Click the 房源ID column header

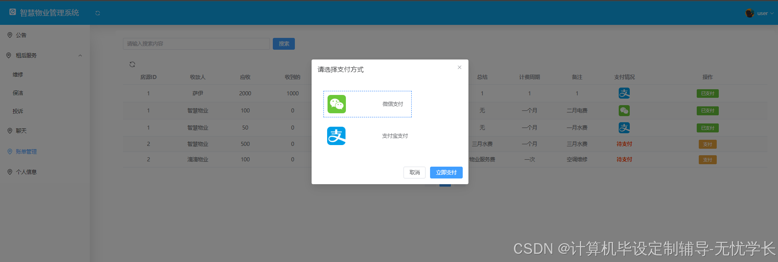pyautogui.click(x=148, y=77)
